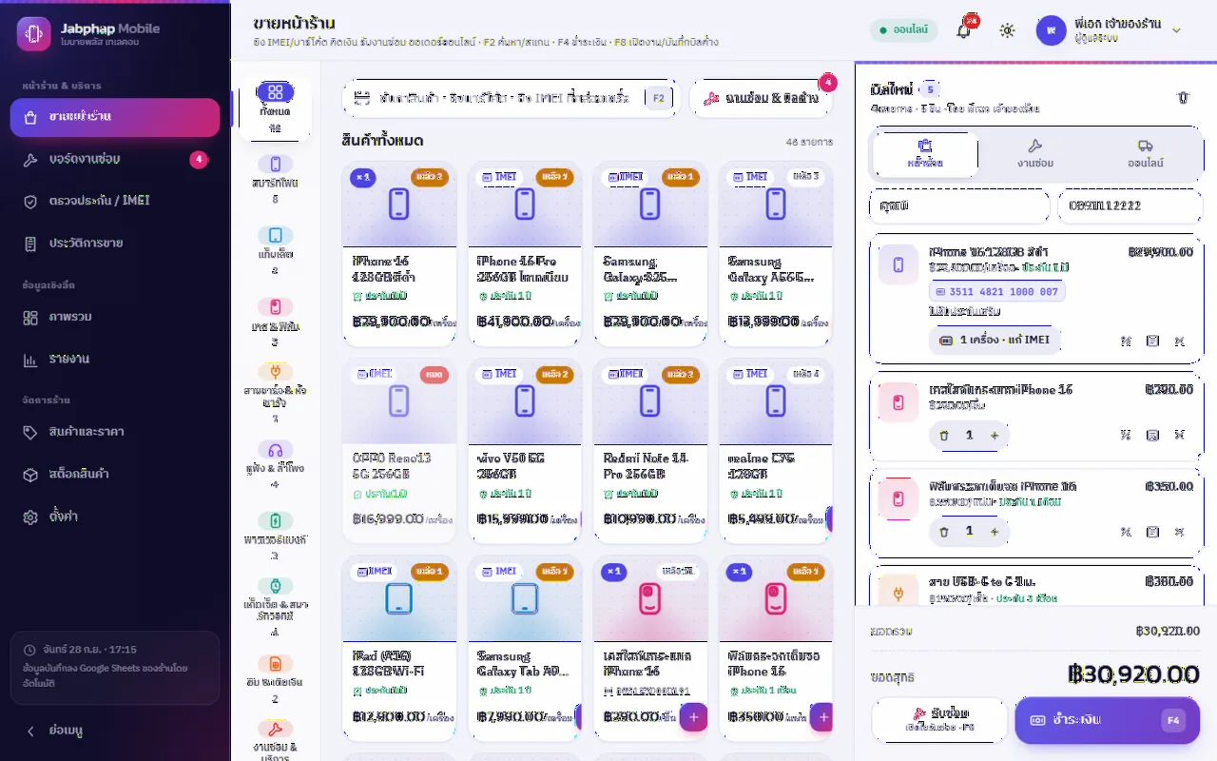Screen dimensions: 1217x761
Task: Switch to the in-store sale tab
Action: tap(925, 154)
